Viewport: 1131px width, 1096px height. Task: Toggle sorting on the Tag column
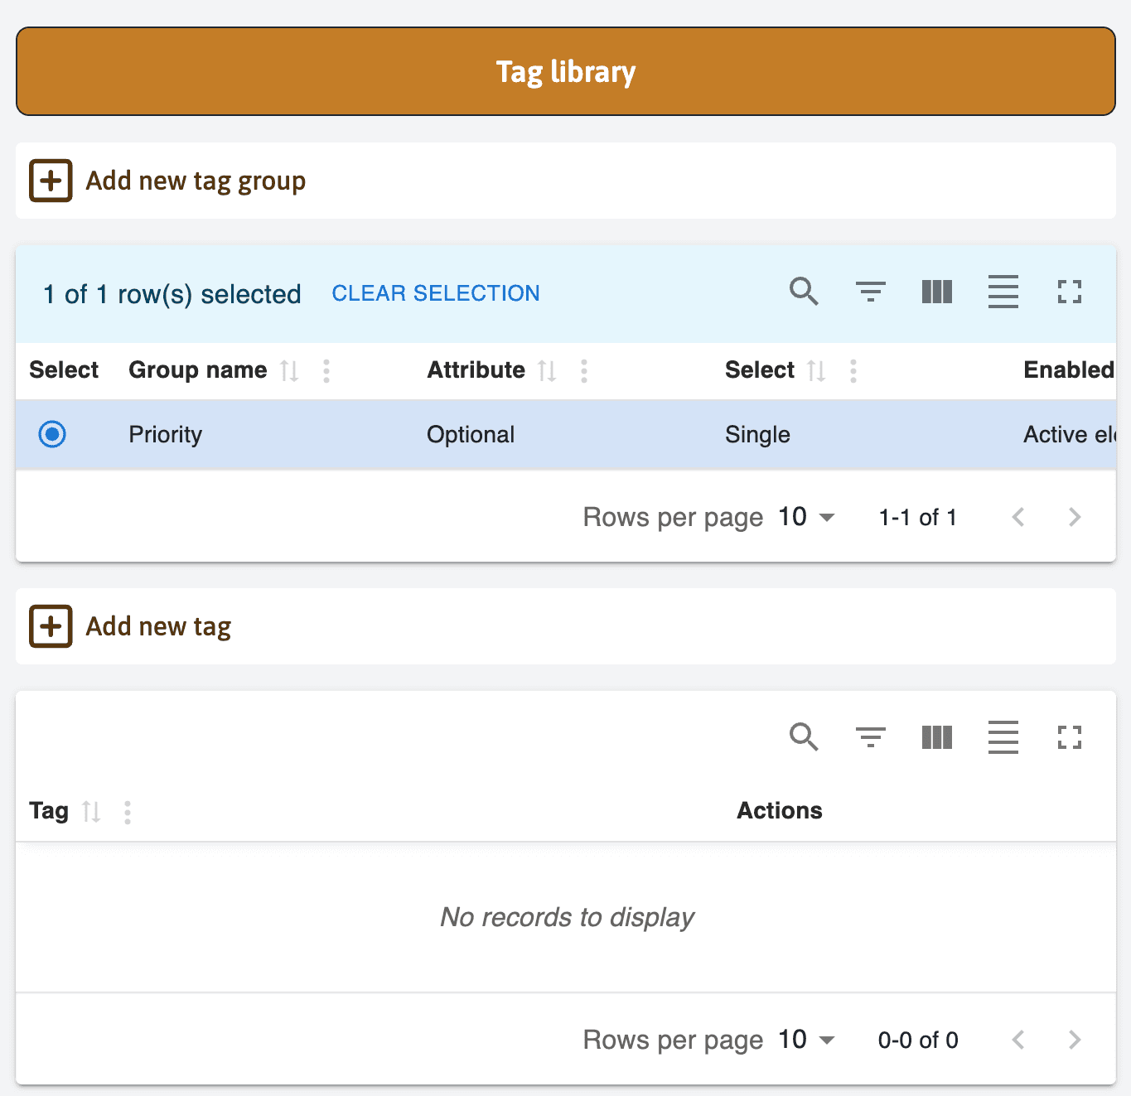point(92,812)
